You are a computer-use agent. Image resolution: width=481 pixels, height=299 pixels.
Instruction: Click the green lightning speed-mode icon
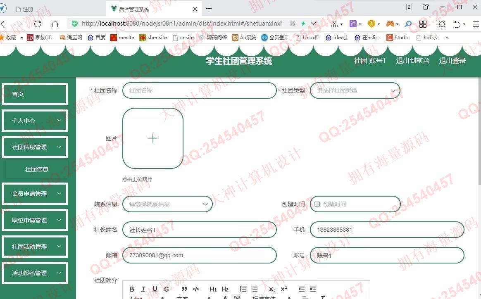tap(303, 24)
